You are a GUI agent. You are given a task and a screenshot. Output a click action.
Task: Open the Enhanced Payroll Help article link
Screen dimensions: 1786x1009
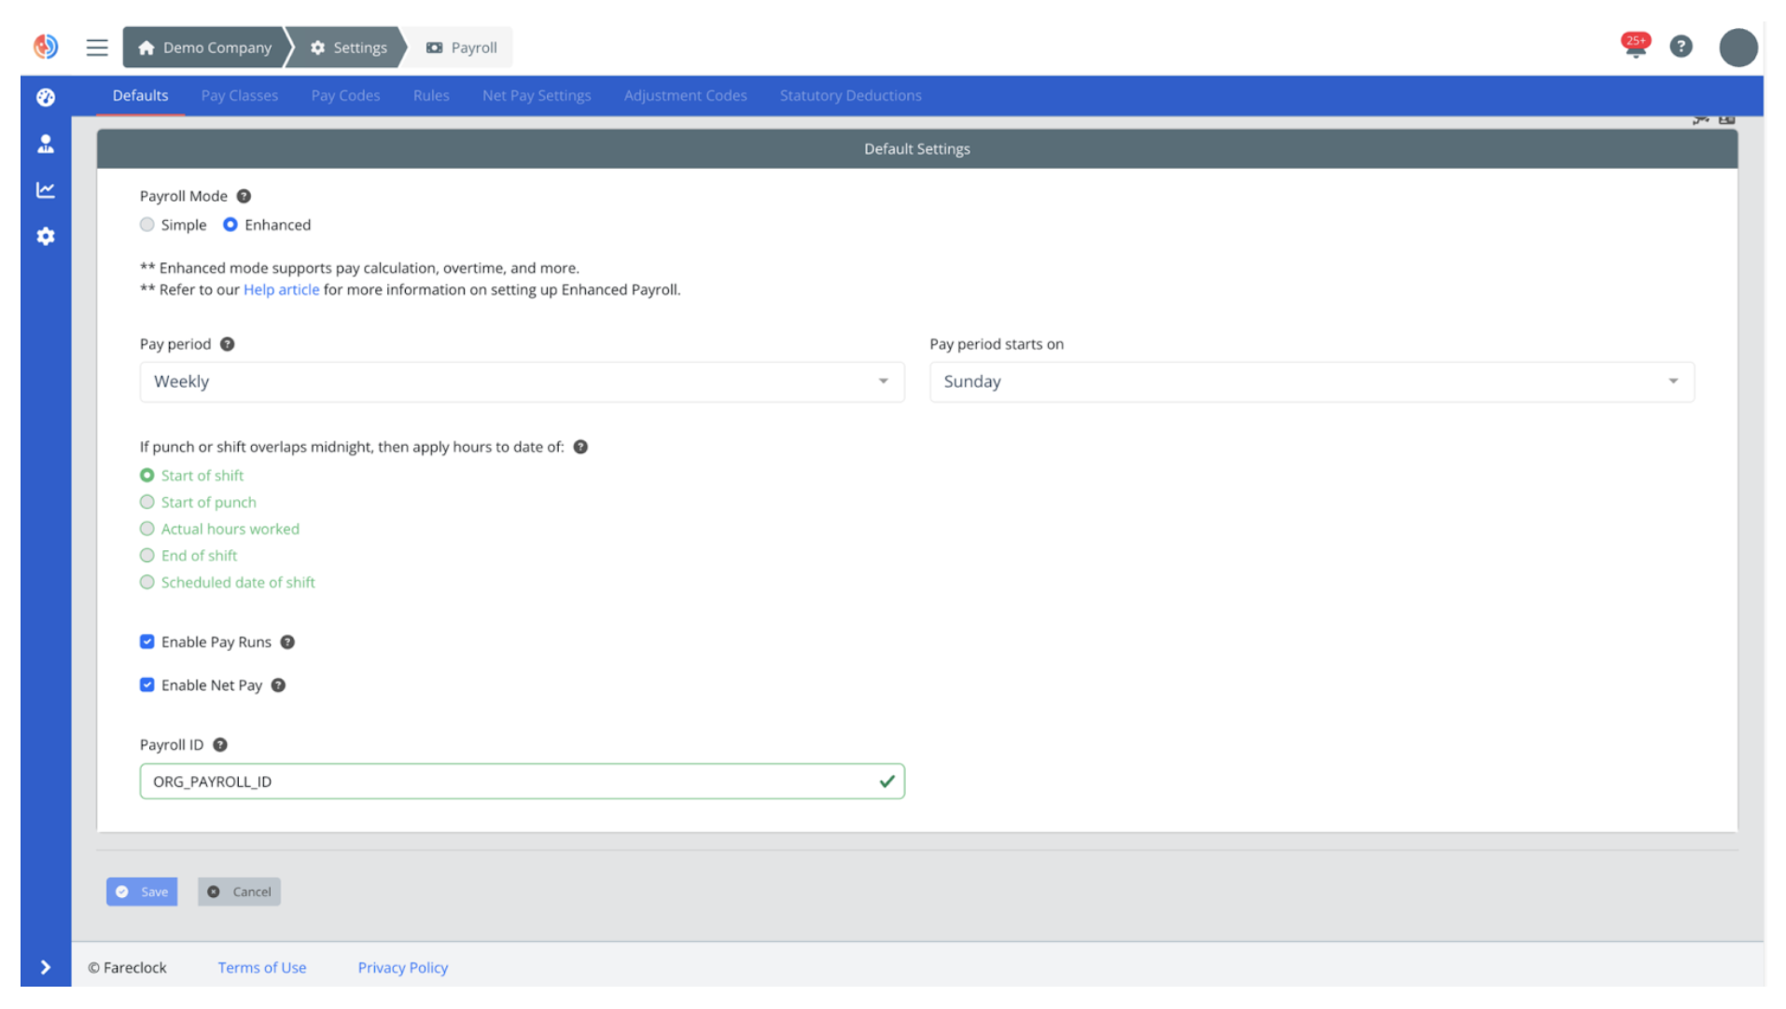tap(281, 289)
